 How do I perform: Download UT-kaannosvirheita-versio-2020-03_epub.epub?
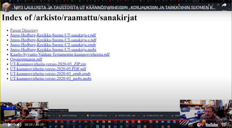pyautogui.click(x=50, y=74)
